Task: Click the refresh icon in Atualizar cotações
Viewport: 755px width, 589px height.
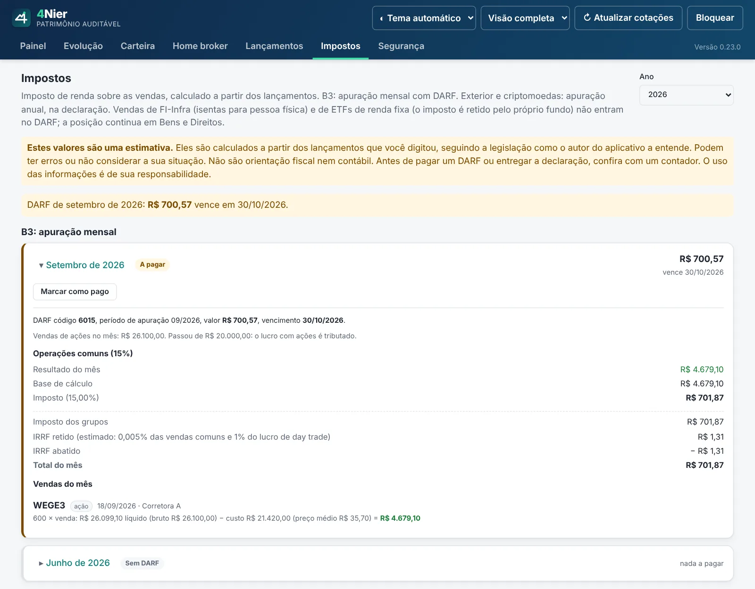Action: (x=587, y=17)
